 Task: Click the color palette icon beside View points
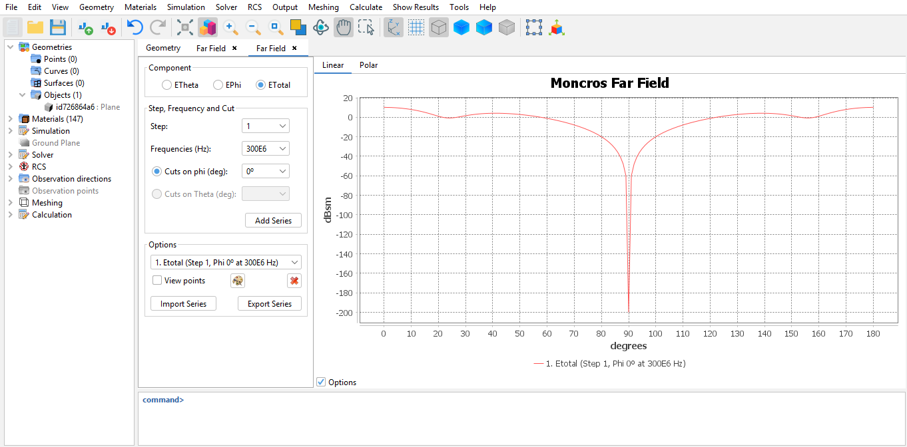click(238, 281)
